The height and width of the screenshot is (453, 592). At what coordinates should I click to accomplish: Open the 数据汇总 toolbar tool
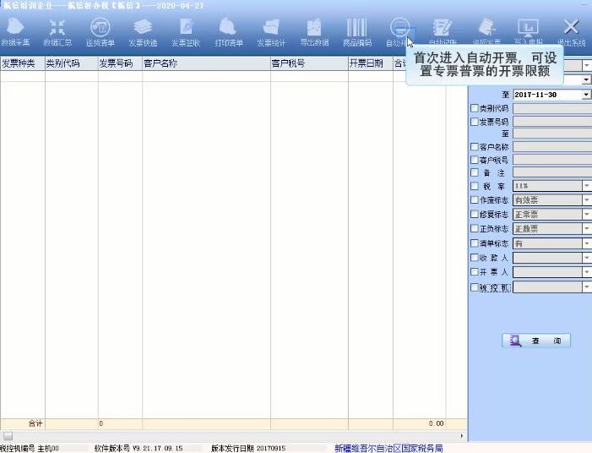57,32
